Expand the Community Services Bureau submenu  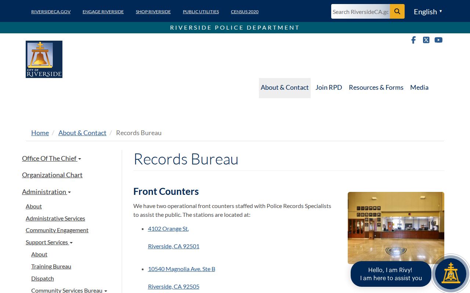(69, 290)
